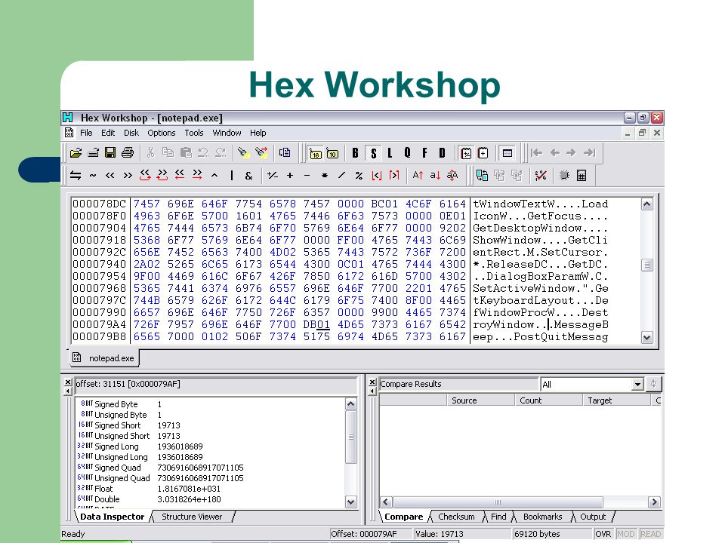
Task: Apply XOR caret operation
Action: [x=214, y=176]
